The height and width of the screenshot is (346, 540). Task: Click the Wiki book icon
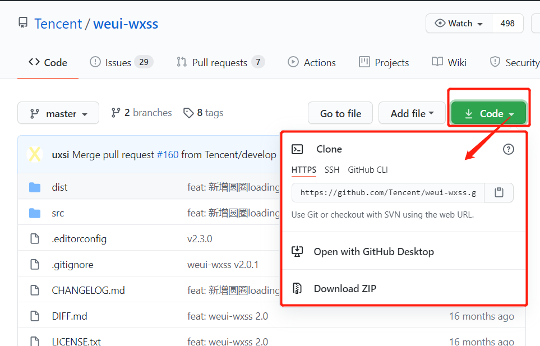(437, 62)
